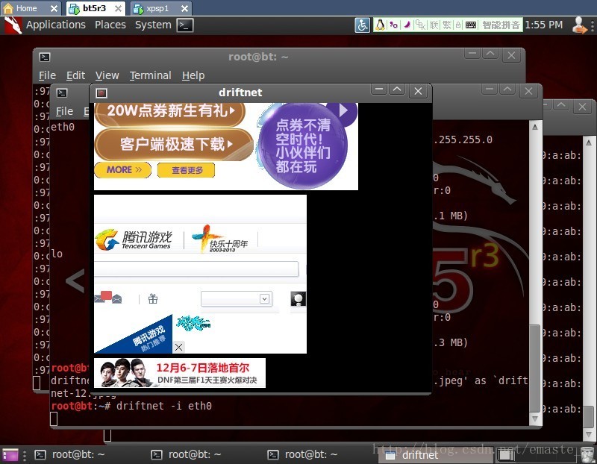Viewport: 597px width, 464px height.
Task: Click the DNF 12月6-7日落地首尔 banner
Action: tap(180, 373)
